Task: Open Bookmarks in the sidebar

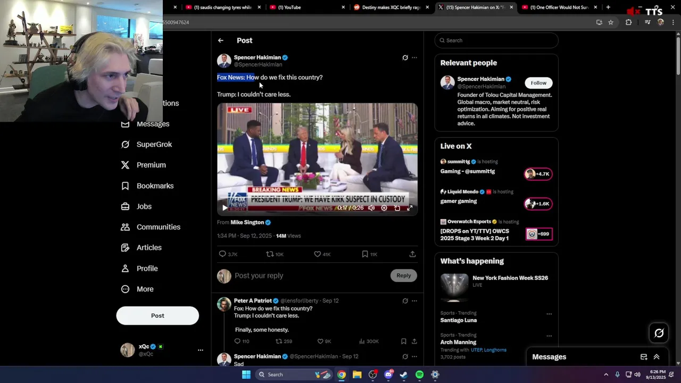Action: 147,186
